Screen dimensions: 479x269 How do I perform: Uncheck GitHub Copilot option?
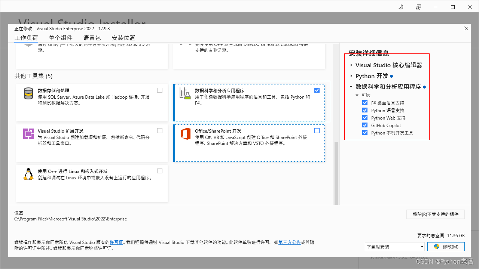365,125
